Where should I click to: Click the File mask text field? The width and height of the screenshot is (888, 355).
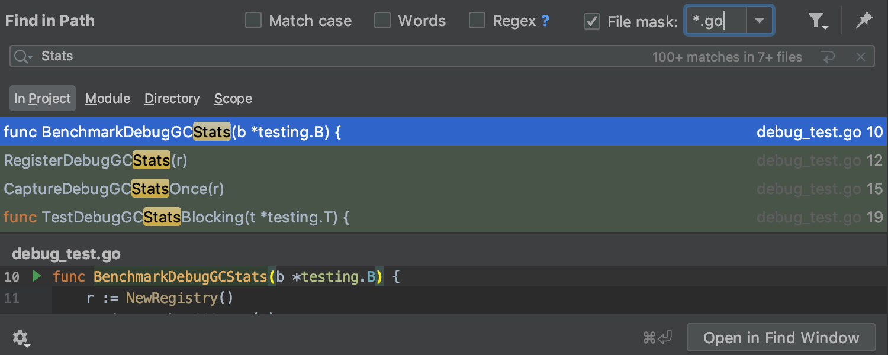tap(715, 21)
